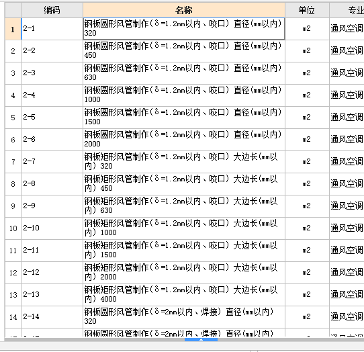This screenshot has height=352, width=364.
Task: Click the blue collapse arrow handle at bottom
Action: coord(201,340)
